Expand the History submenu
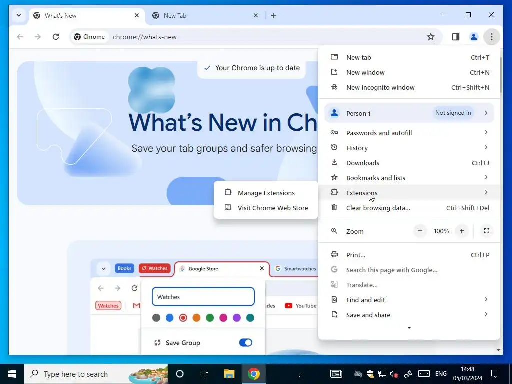Image resolution: width=512 pixels, height=384 pixels. [x=409, y=148]
